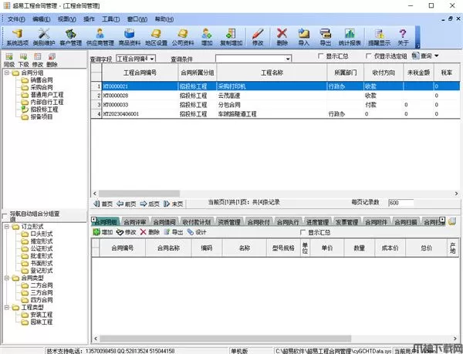Collapse the 合同类型 tree node

[6, 278]
